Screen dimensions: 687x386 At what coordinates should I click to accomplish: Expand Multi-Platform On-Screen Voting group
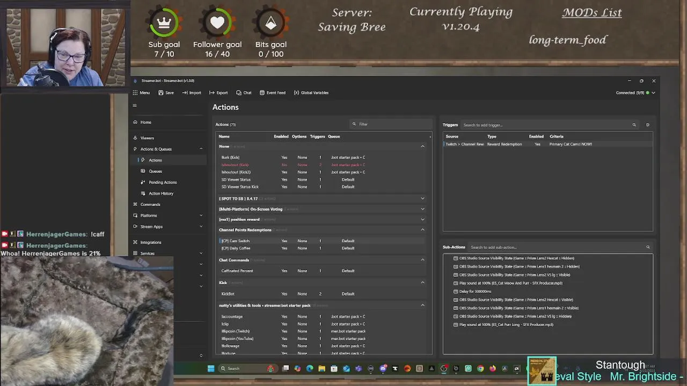(422, 209)
